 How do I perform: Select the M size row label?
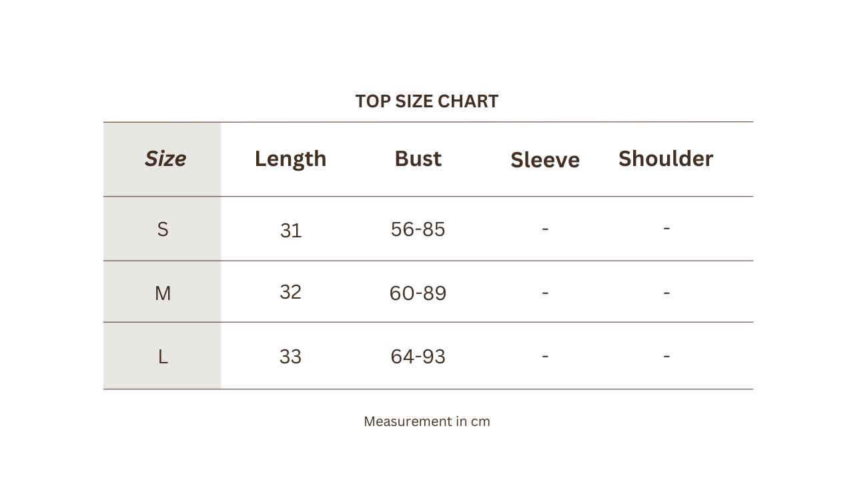click(163, 293)
